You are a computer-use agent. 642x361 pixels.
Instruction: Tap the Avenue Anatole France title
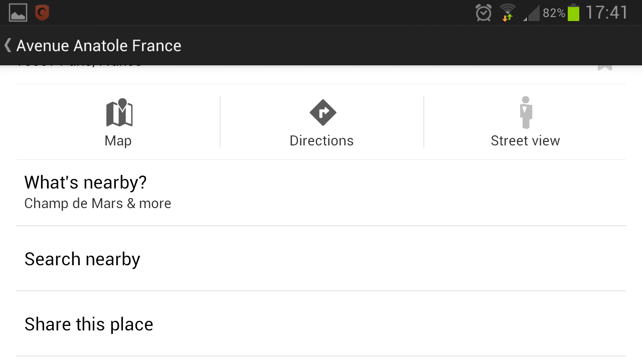pyautogui.click(x=99, y=46)
